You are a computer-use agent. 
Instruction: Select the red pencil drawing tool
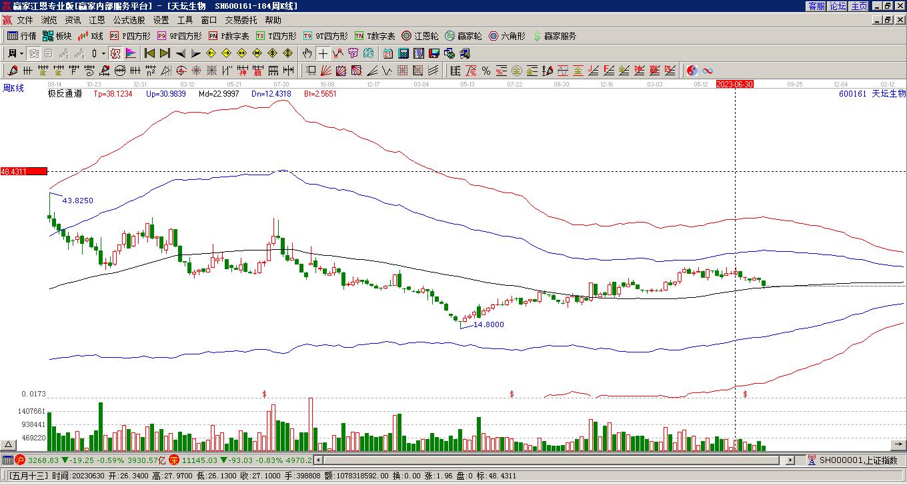tap(13, 71)
